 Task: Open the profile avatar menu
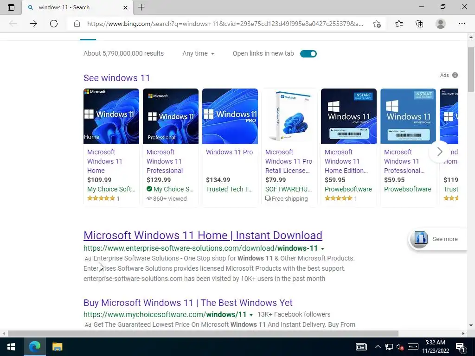441,24
